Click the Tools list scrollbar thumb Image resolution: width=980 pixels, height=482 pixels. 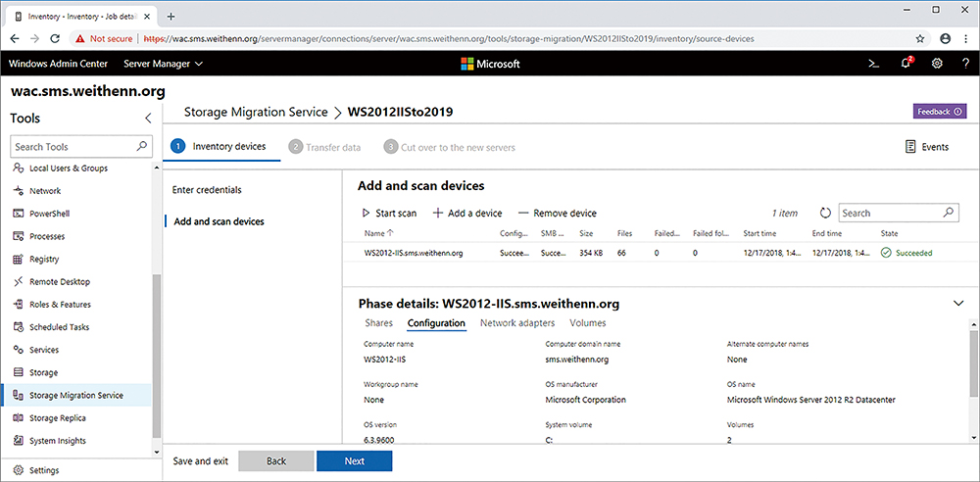coord(157,357)
